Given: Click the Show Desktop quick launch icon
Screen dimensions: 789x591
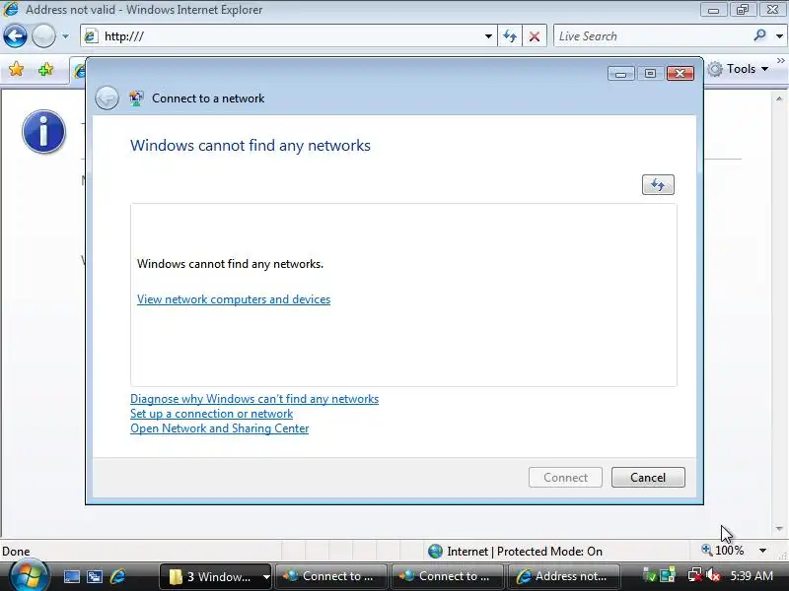Looking at the screenshot, I should 71,576.
